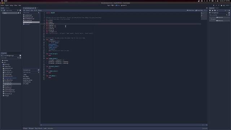Open third script in scripts list
The width and height of the screenshot is (231, 130).
(29, 19)
